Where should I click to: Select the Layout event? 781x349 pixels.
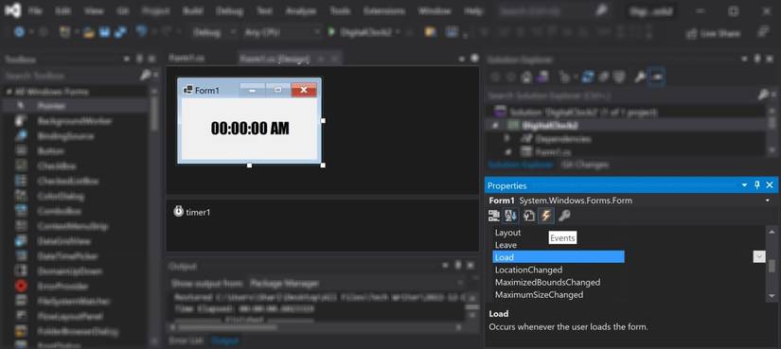507,233
